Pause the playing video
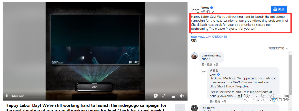299x111 pixels. [x=7, y=96]
